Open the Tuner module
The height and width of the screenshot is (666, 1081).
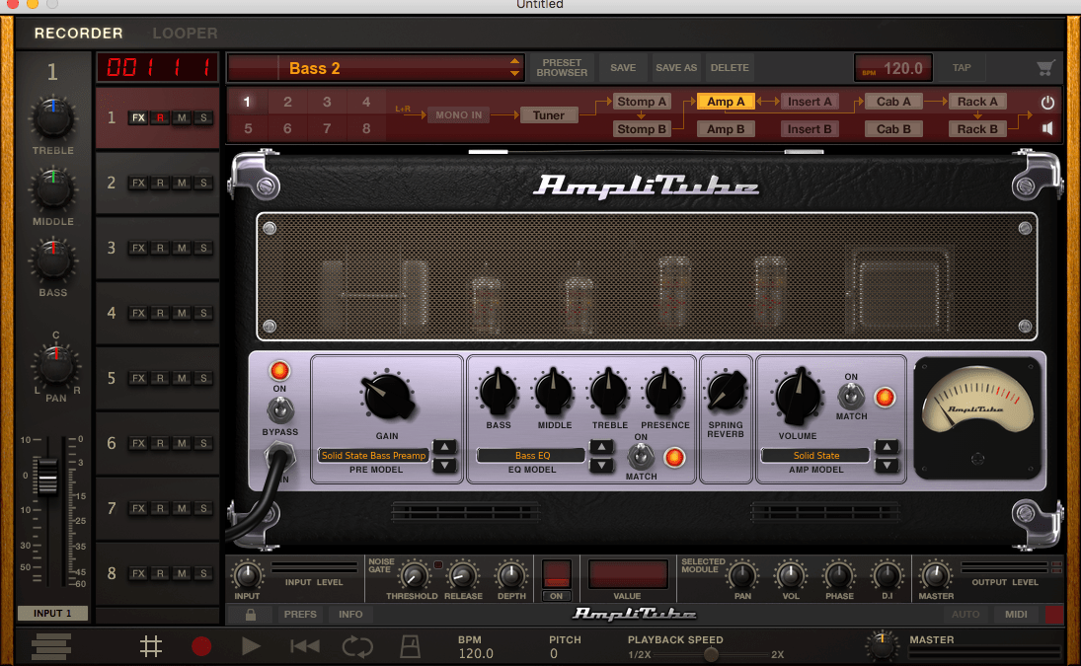click(548, 115)
